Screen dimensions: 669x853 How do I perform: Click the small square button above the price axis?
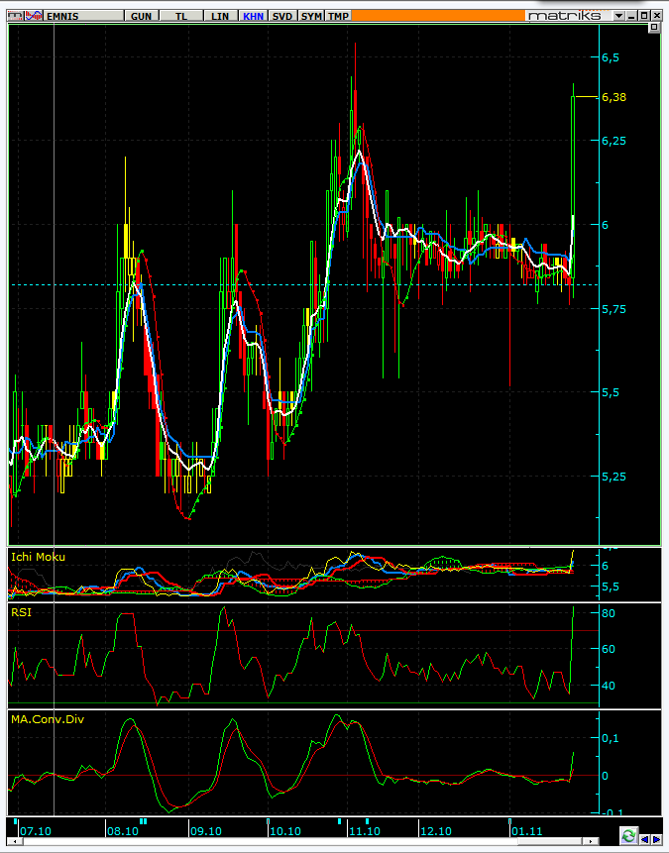tap(654, 28)
